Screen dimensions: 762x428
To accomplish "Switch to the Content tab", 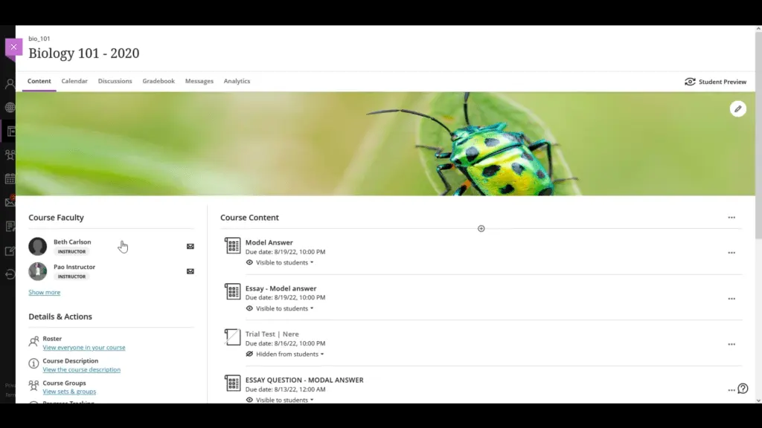I will [39, 81].
